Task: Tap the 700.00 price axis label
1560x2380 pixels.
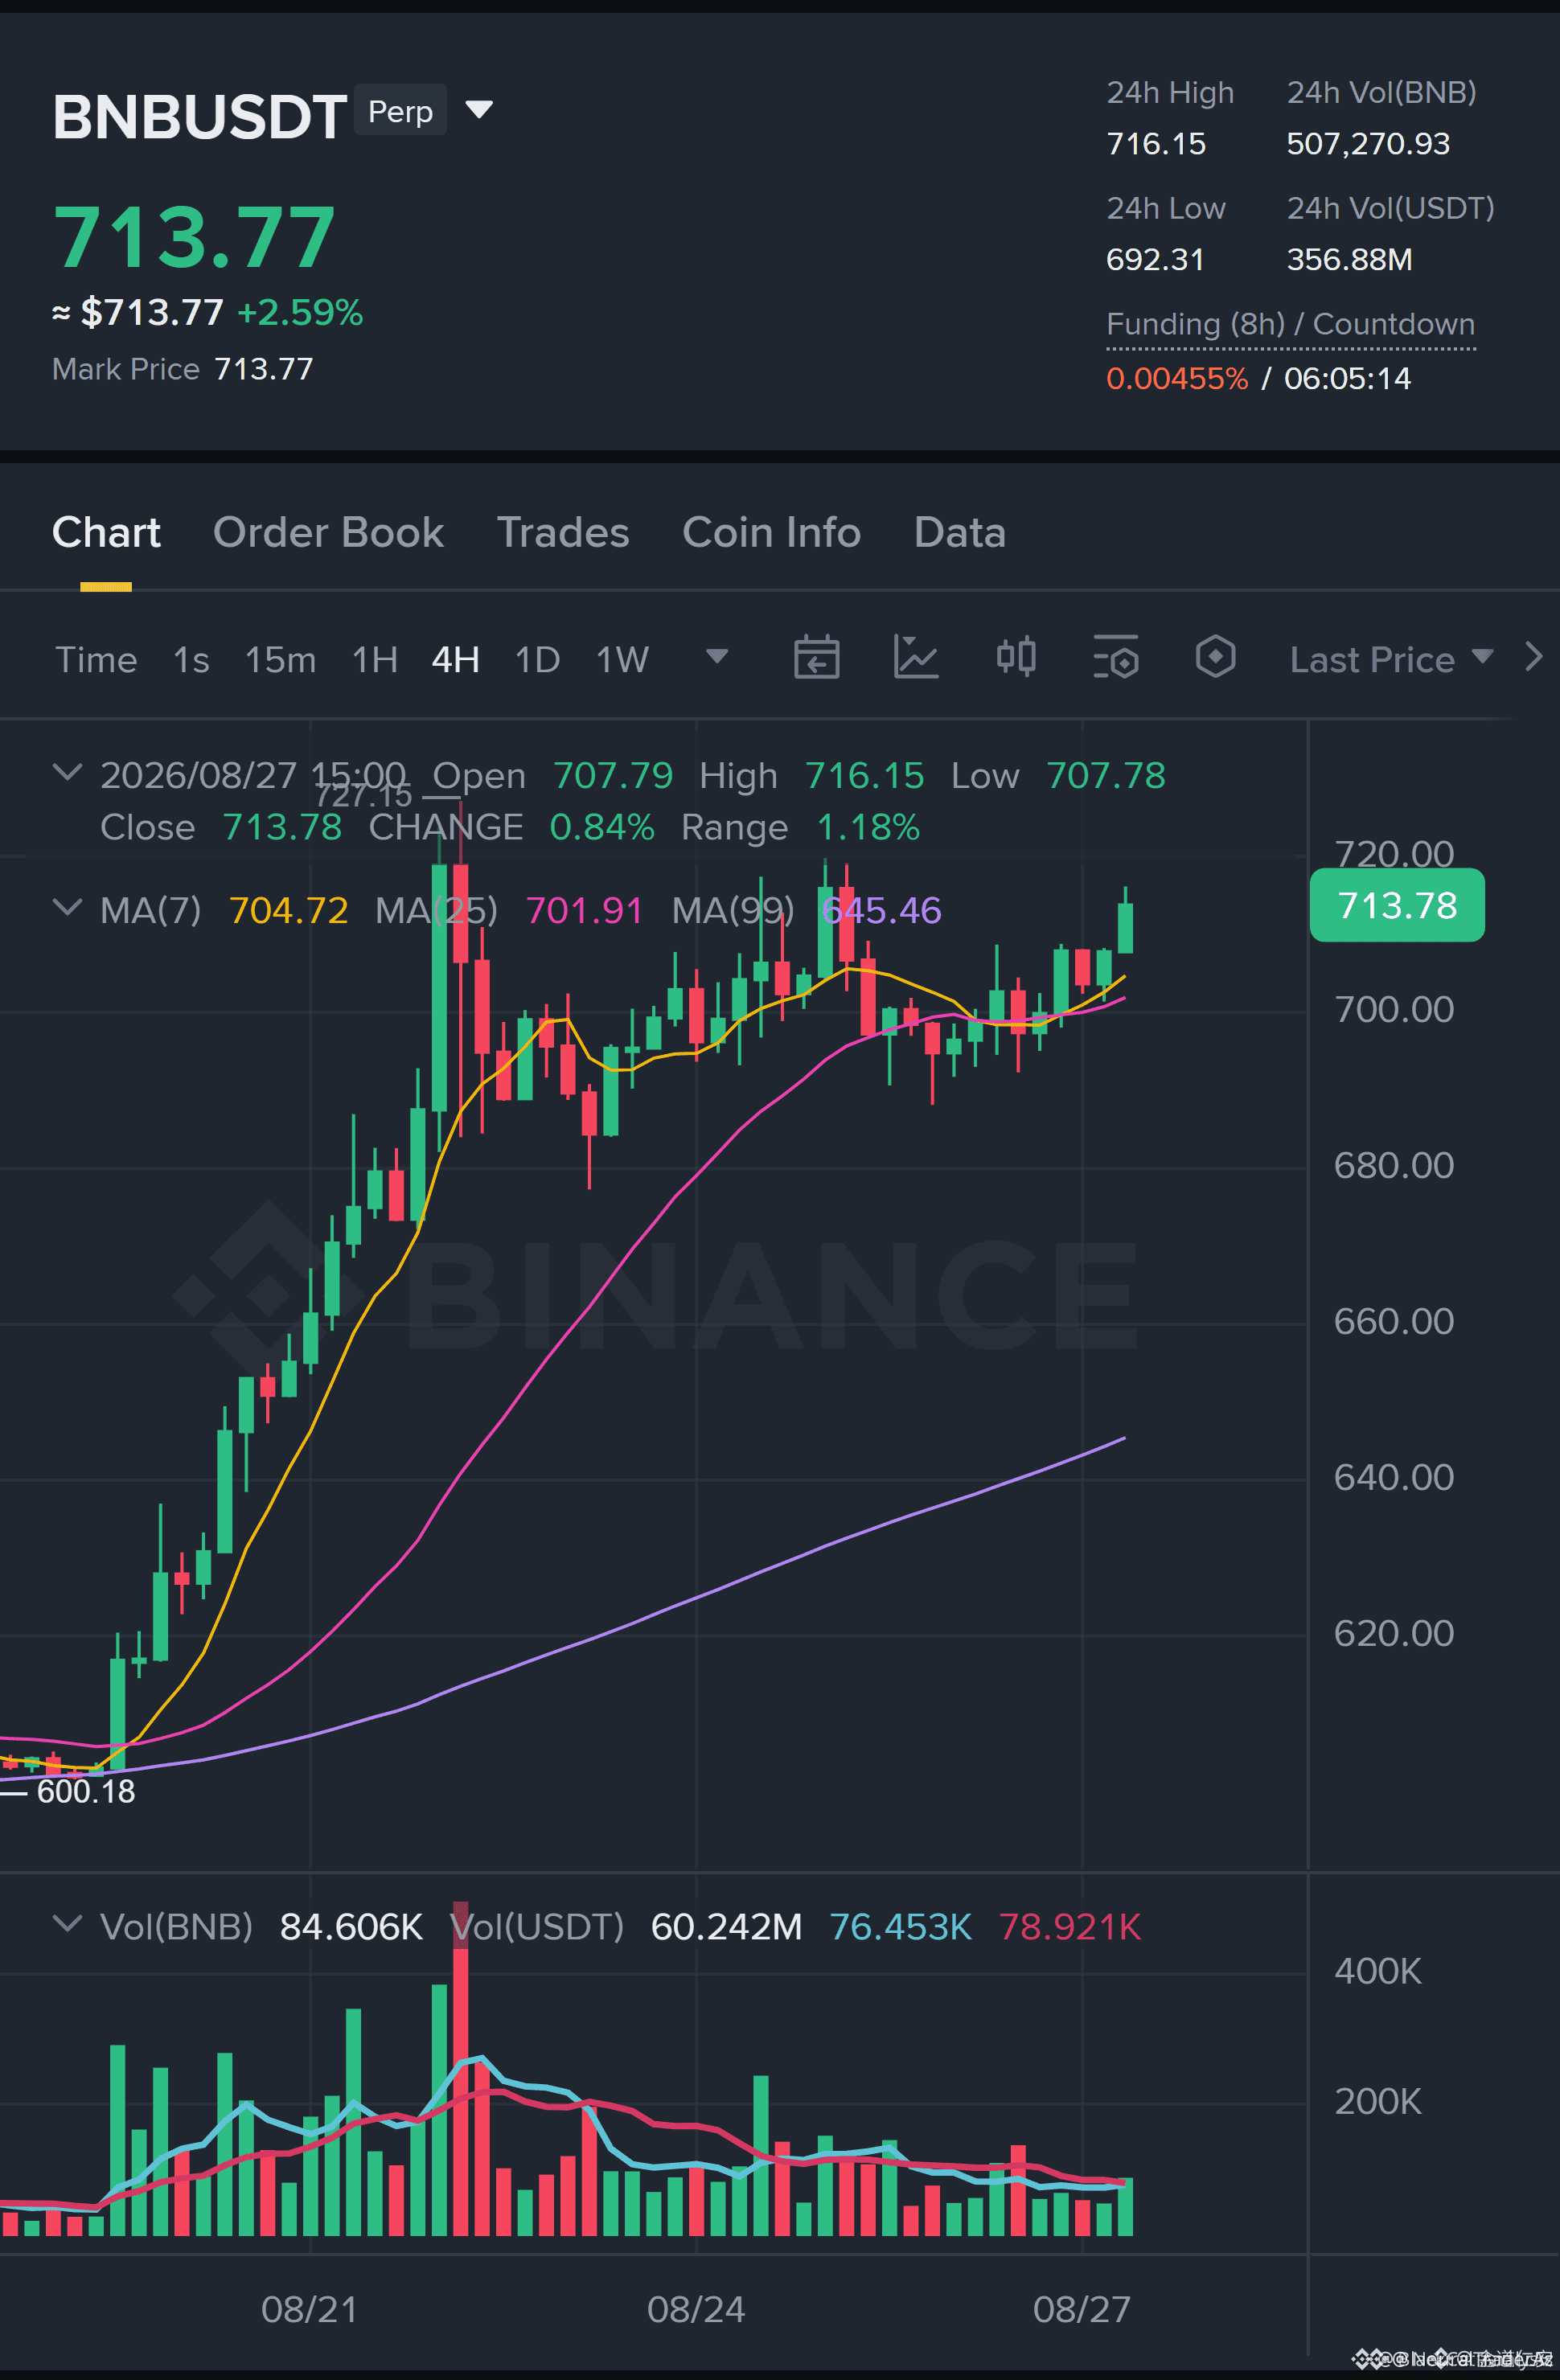Action: click(1394, 1009)
